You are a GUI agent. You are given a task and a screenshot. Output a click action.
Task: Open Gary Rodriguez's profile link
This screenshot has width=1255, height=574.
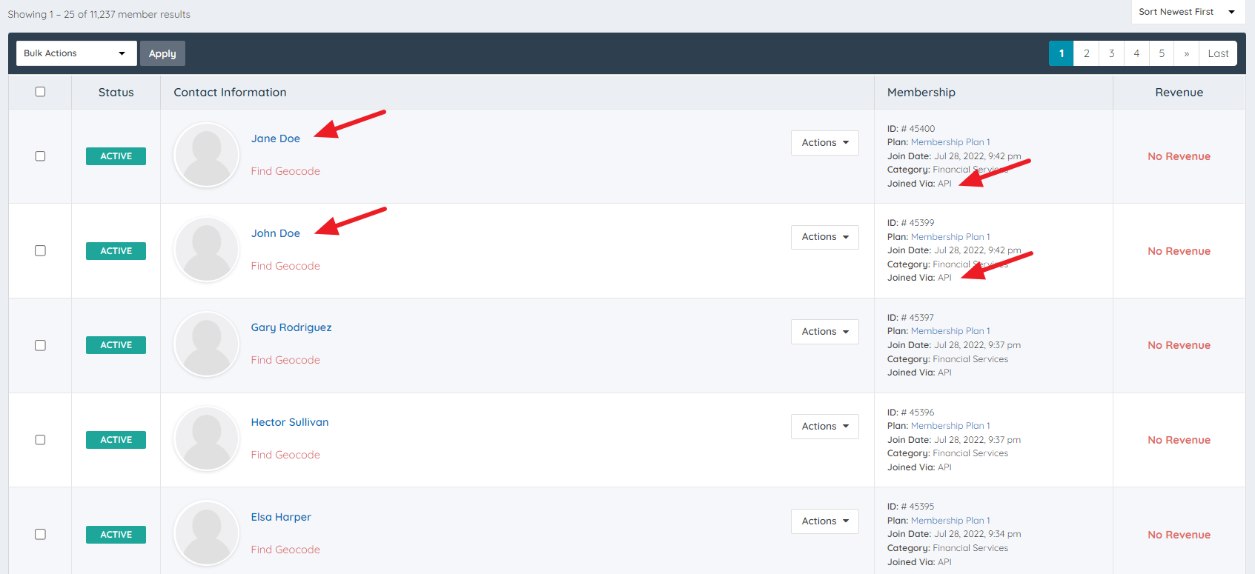(x=291, y=327)
